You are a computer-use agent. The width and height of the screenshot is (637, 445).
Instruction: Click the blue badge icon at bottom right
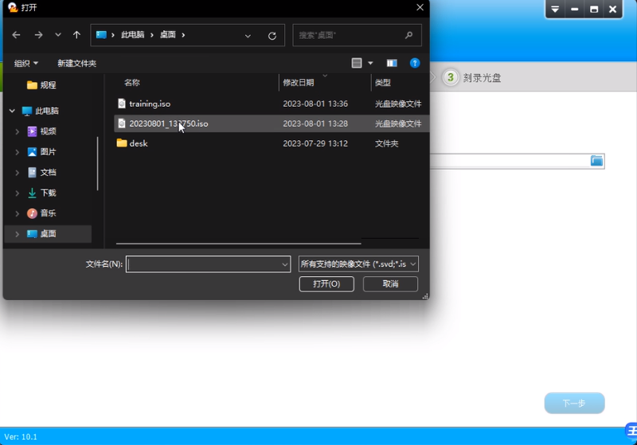[x=631, y=431]
